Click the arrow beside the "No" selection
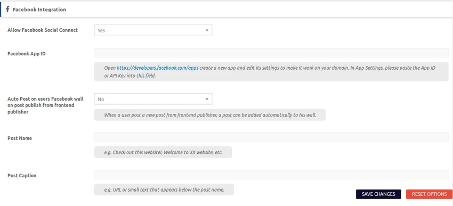Screen dimensions: 453x206 click(207, 99)
